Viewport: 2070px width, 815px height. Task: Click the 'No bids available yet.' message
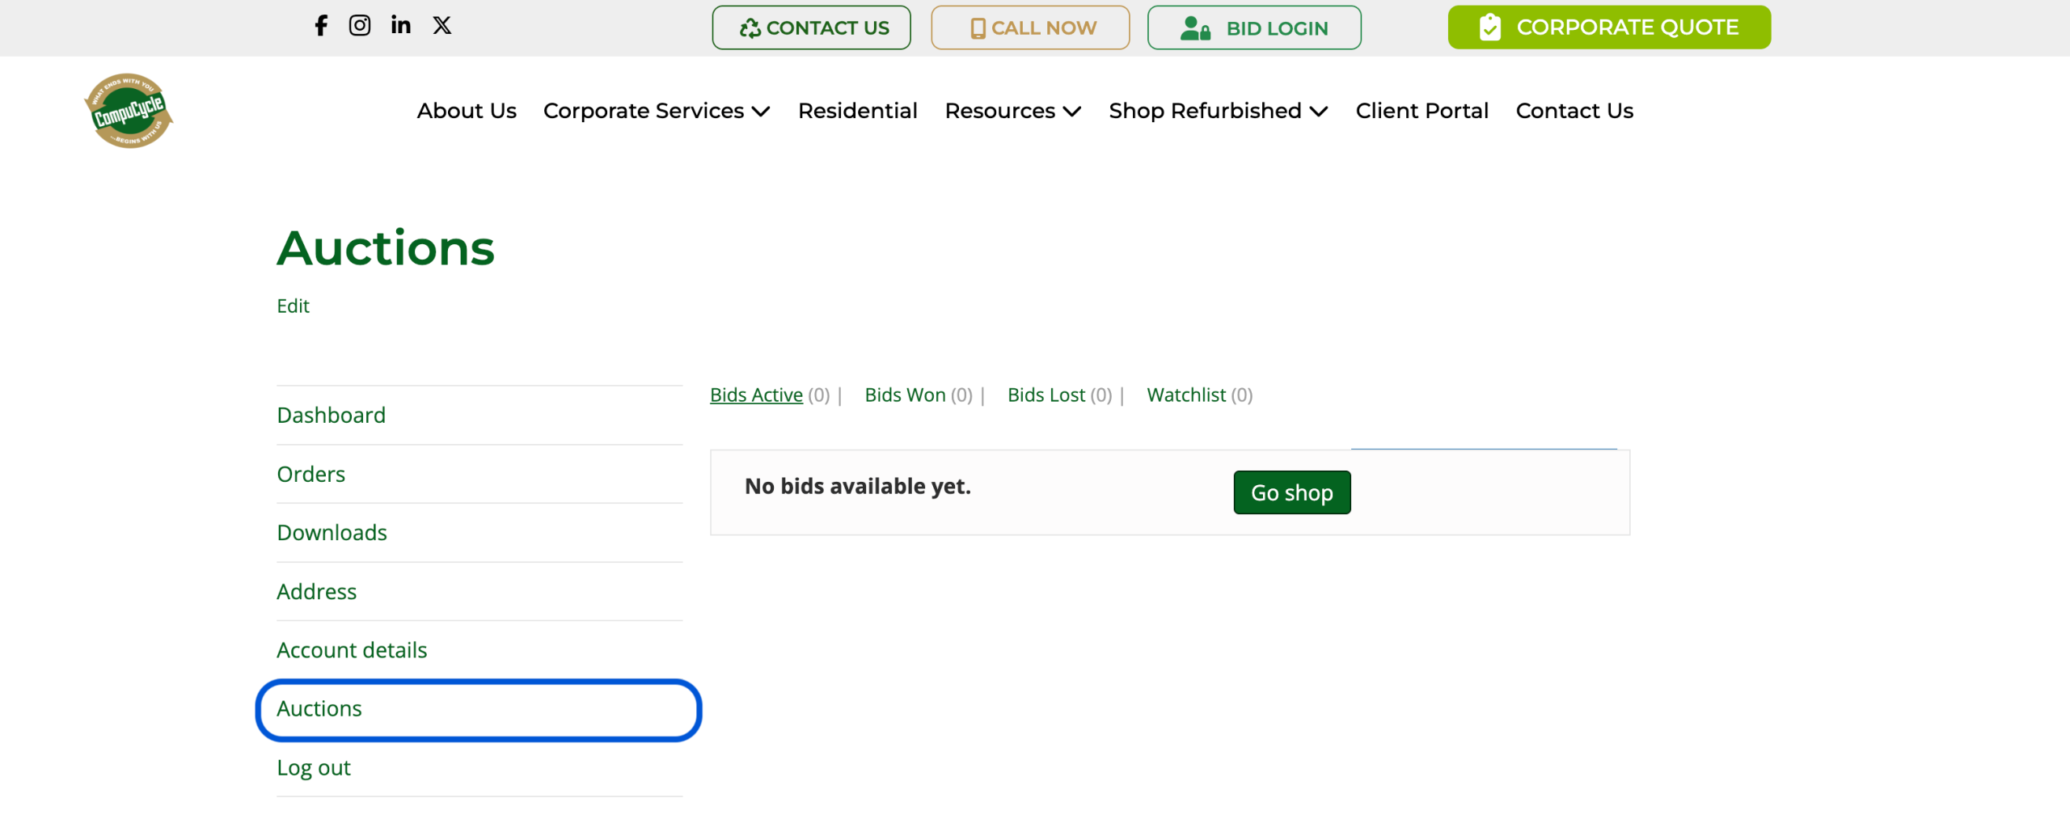tap(858, 487)
